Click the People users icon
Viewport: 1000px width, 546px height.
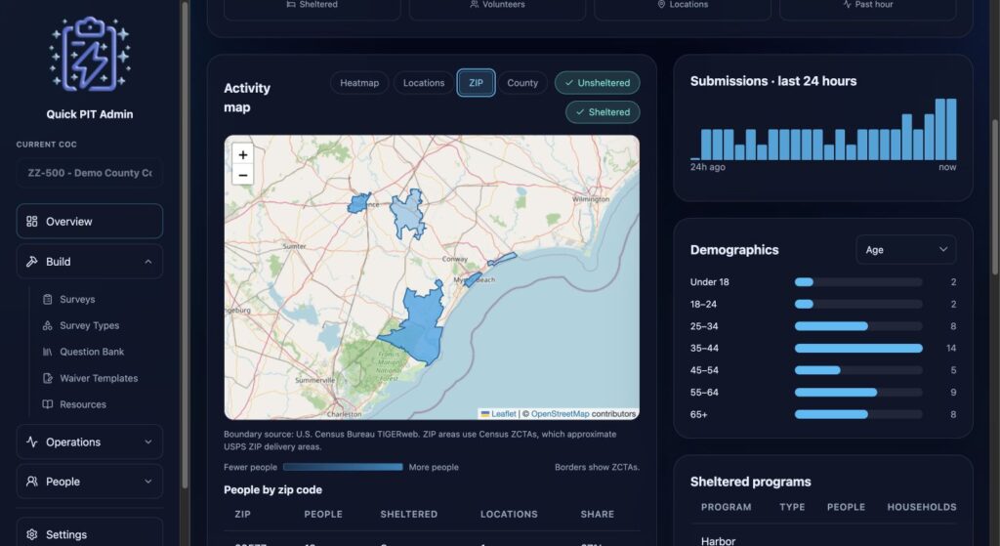click(x=32, y=482)
